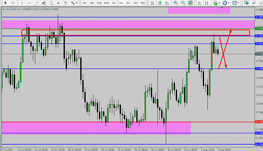
Task: Choose the Draw horizontal line tool
Action: coord(29,3)
